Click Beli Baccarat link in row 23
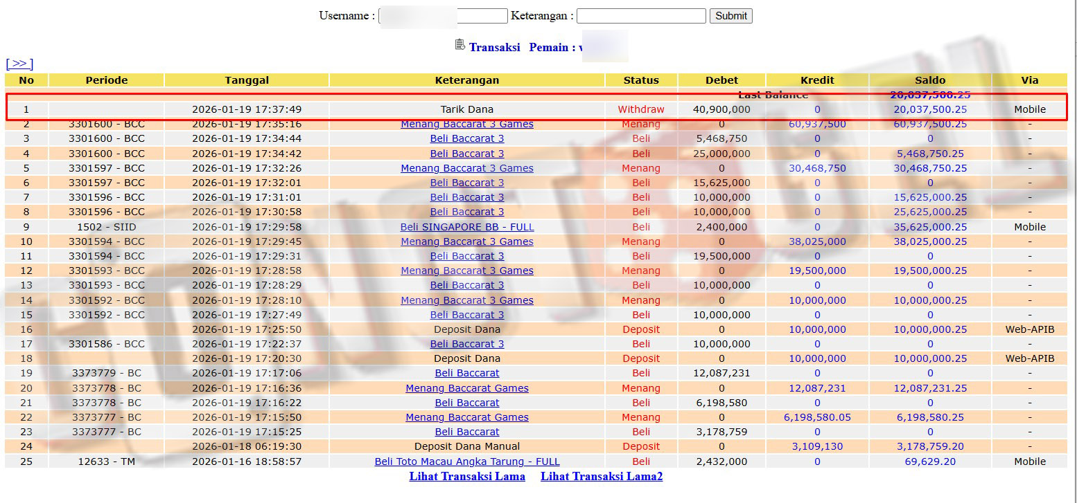The height and width of the screenshot is (503, 1077). point(466,432)
